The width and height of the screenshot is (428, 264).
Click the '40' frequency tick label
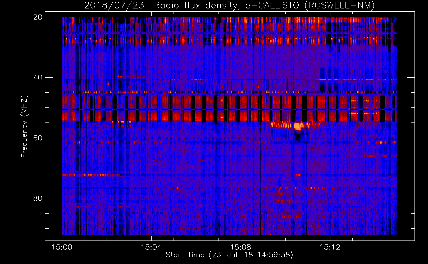coord(38,78)
